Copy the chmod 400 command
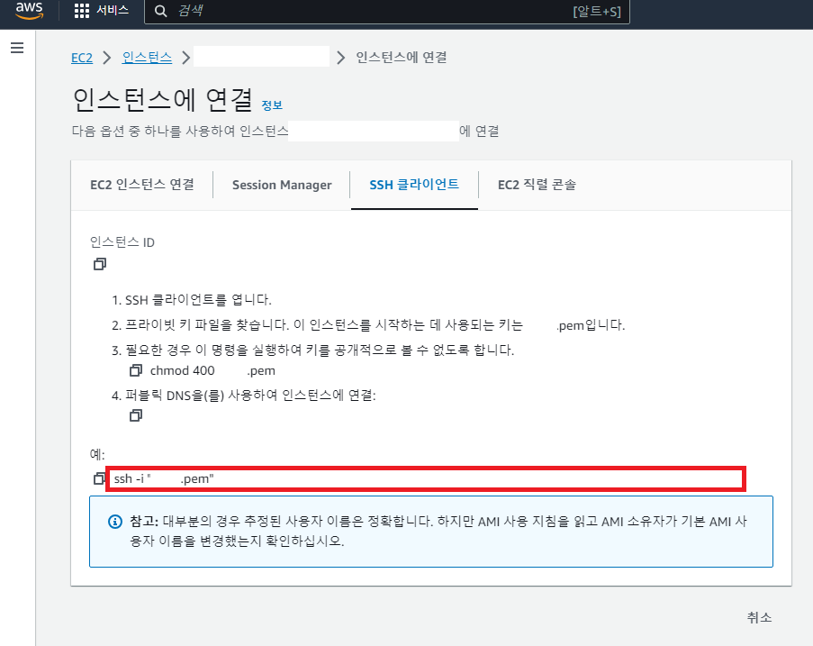This screenshot has width=813, height=646. [x=136, y=370]
